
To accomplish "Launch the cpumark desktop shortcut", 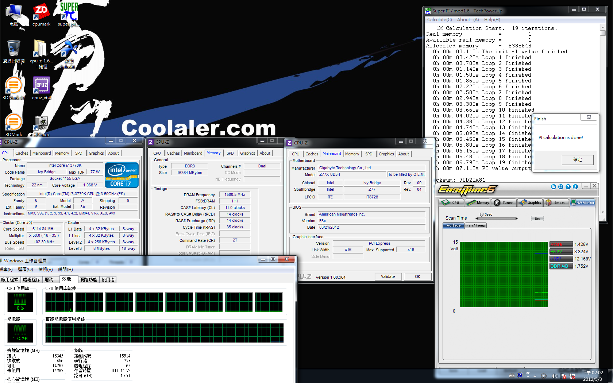I will 41,15.
